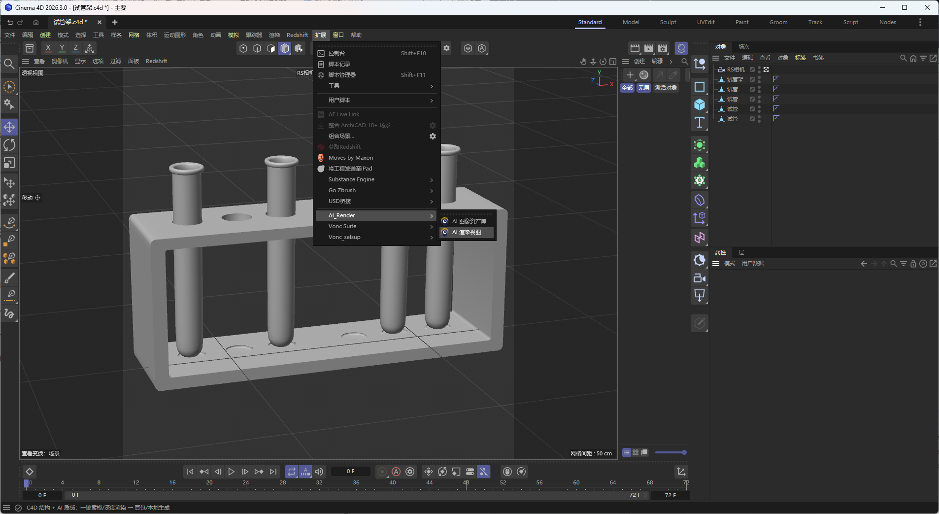939x514 pixels.
Task: Open the Redshift menu in menu bar
Action: tap(297, 35)
